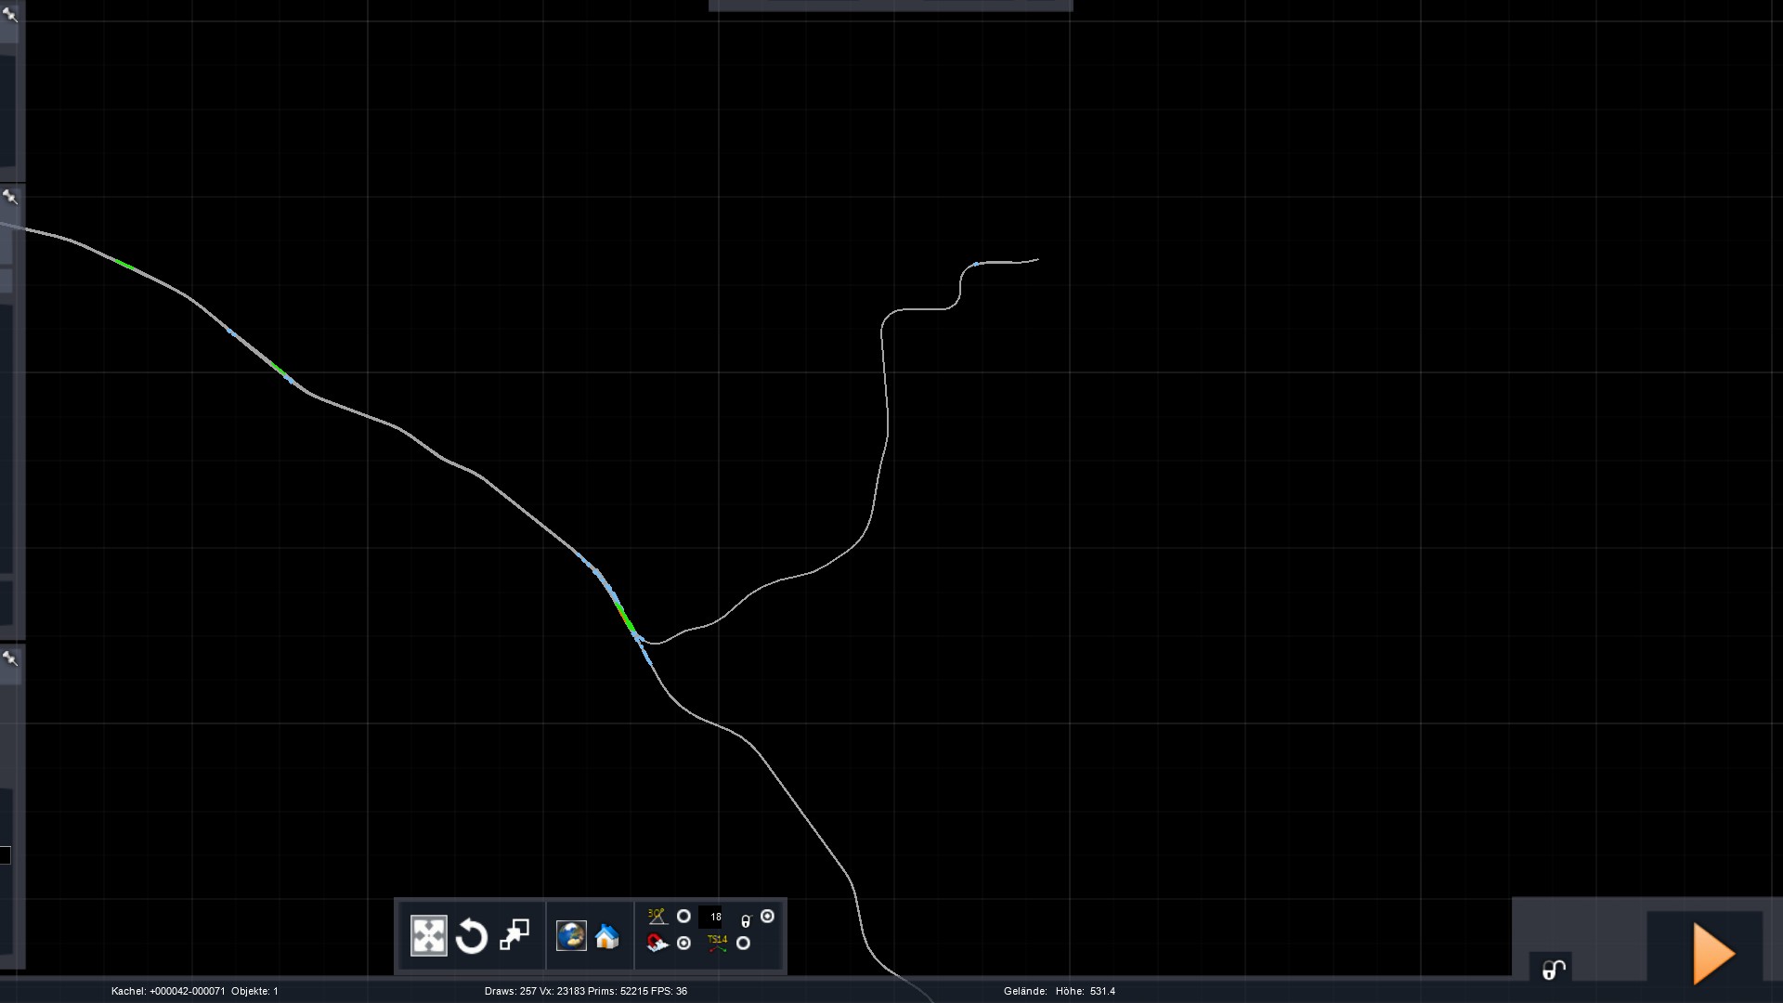Click the small padlock icon in toolbar
1783x1003 pixels.
pyautogui.click(x=746, y=921)
